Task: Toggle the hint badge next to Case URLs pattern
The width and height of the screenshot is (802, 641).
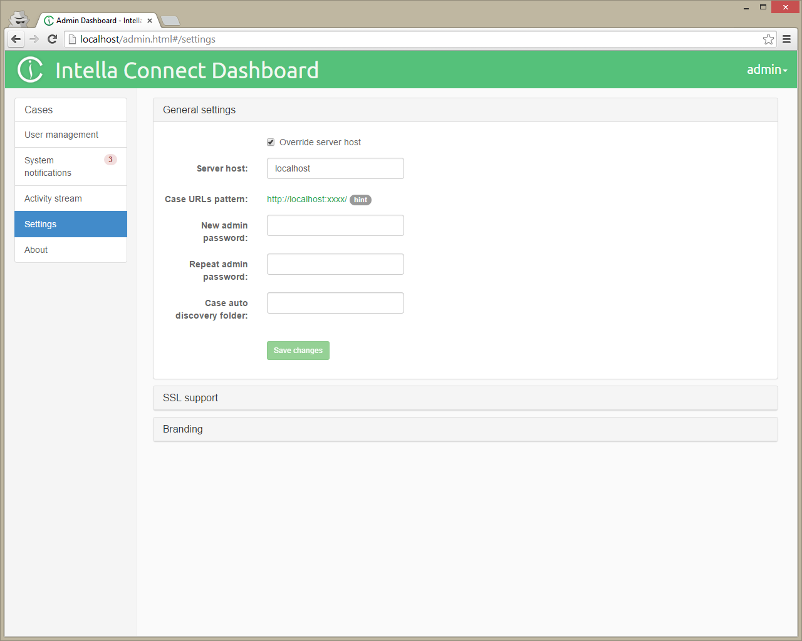Action: (360, 200)
